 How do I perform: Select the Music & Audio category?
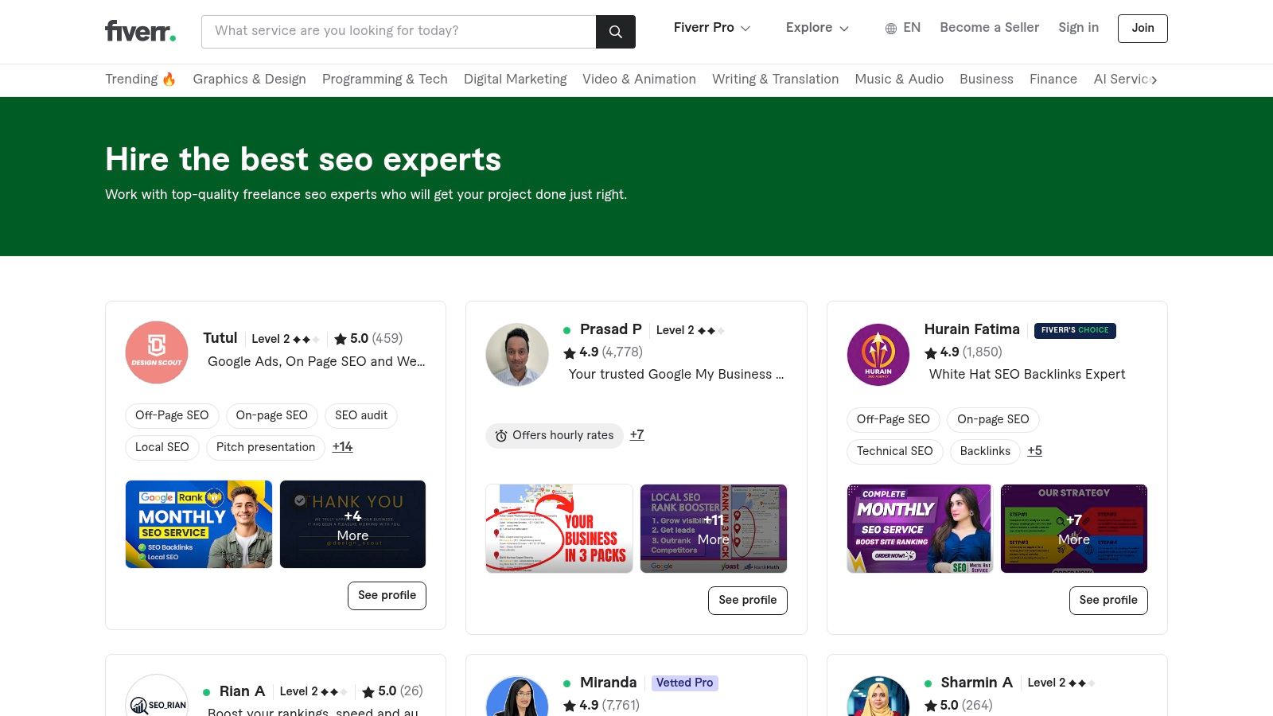899,79
